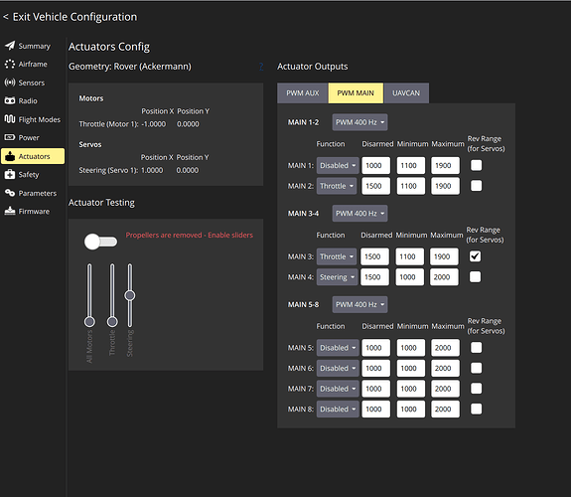The image size is (571, 497).
Task: Click MAIN 2 Disarmed 1500 field
Action: coord(376,186)
